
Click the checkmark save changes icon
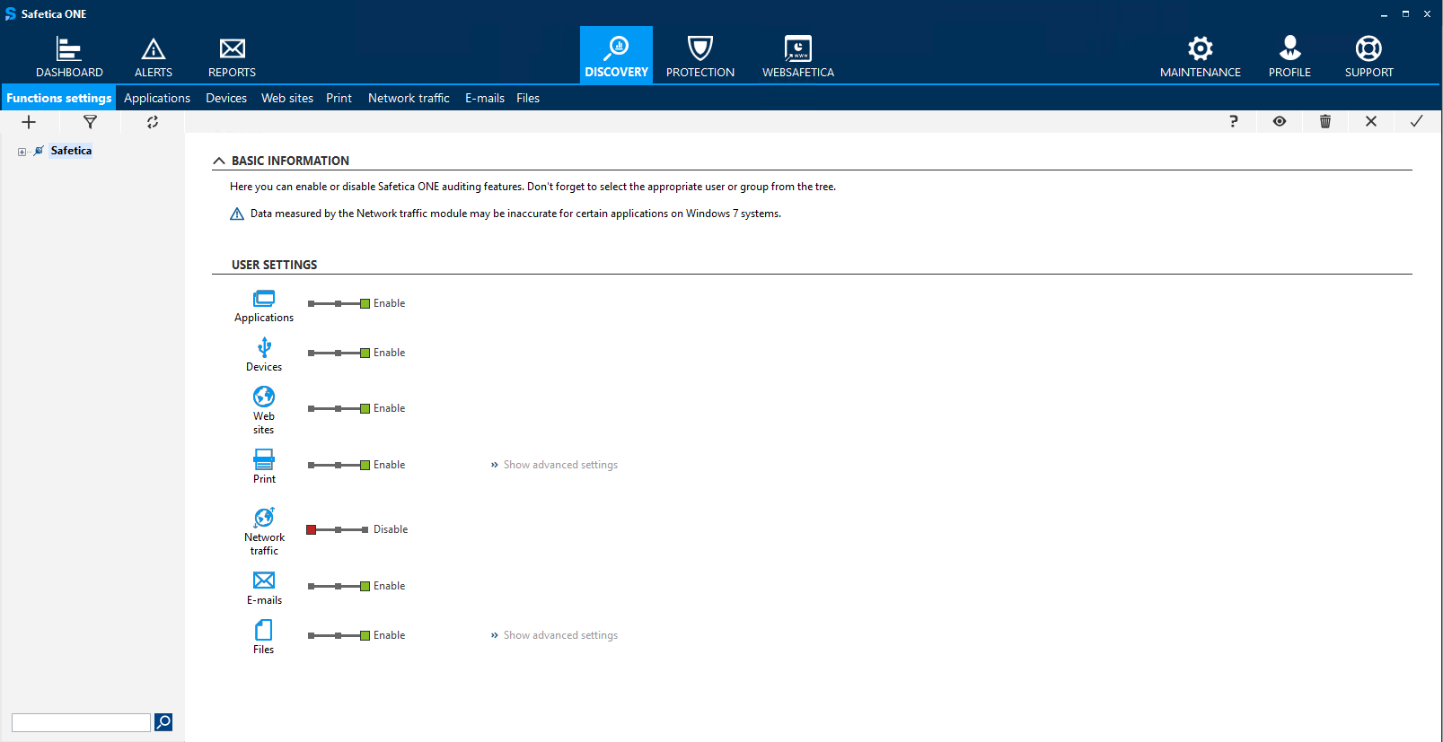click(1416, 121)
